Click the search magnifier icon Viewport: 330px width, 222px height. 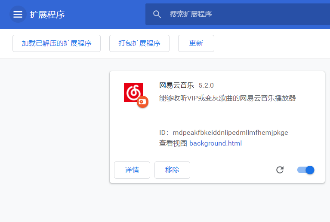point(157,14)
